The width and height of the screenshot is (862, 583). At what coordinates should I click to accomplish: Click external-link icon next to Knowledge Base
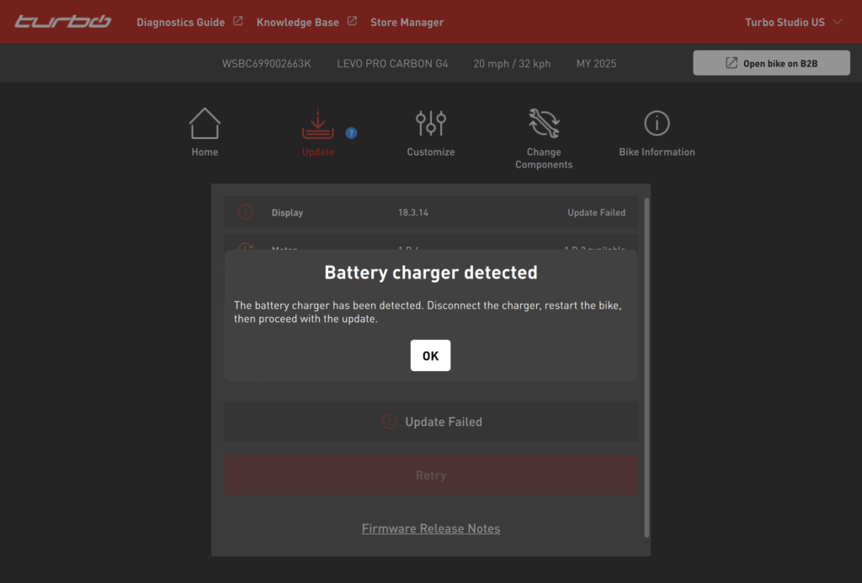(x=352, y=22)
